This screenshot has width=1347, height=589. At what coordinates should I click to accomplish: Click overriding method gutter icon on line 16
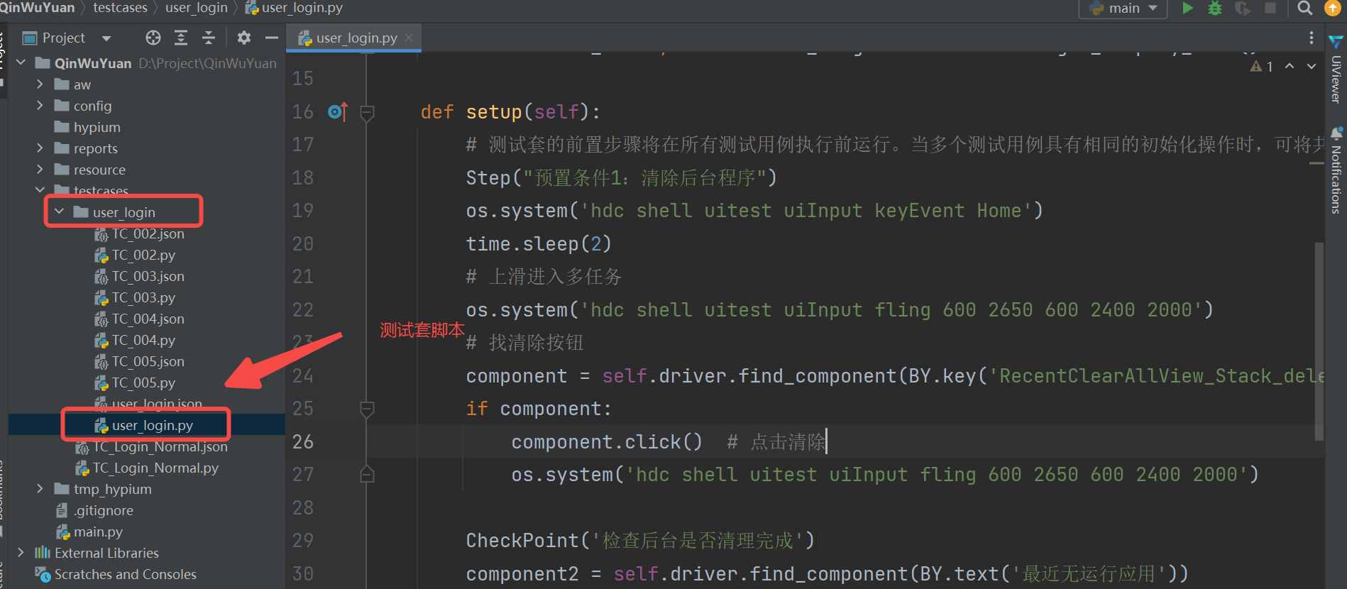click(338, 112)
